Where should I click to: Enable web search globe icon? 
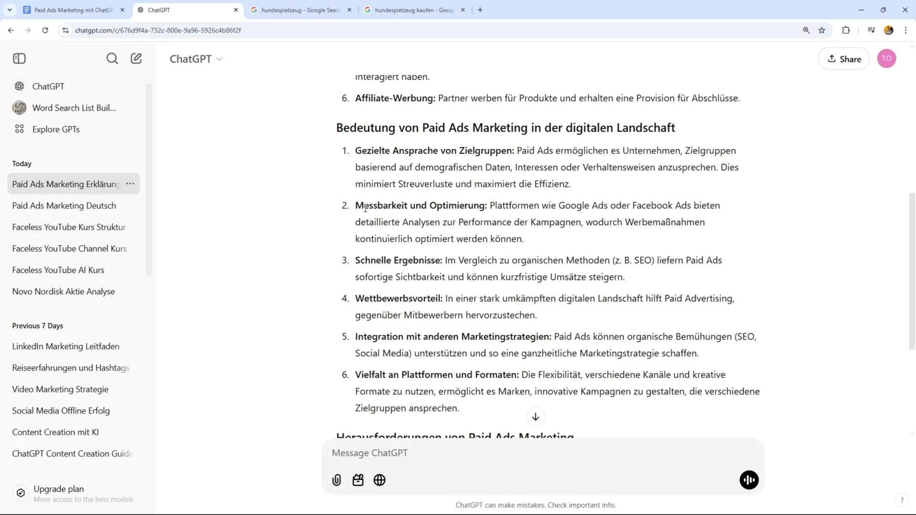379,480
